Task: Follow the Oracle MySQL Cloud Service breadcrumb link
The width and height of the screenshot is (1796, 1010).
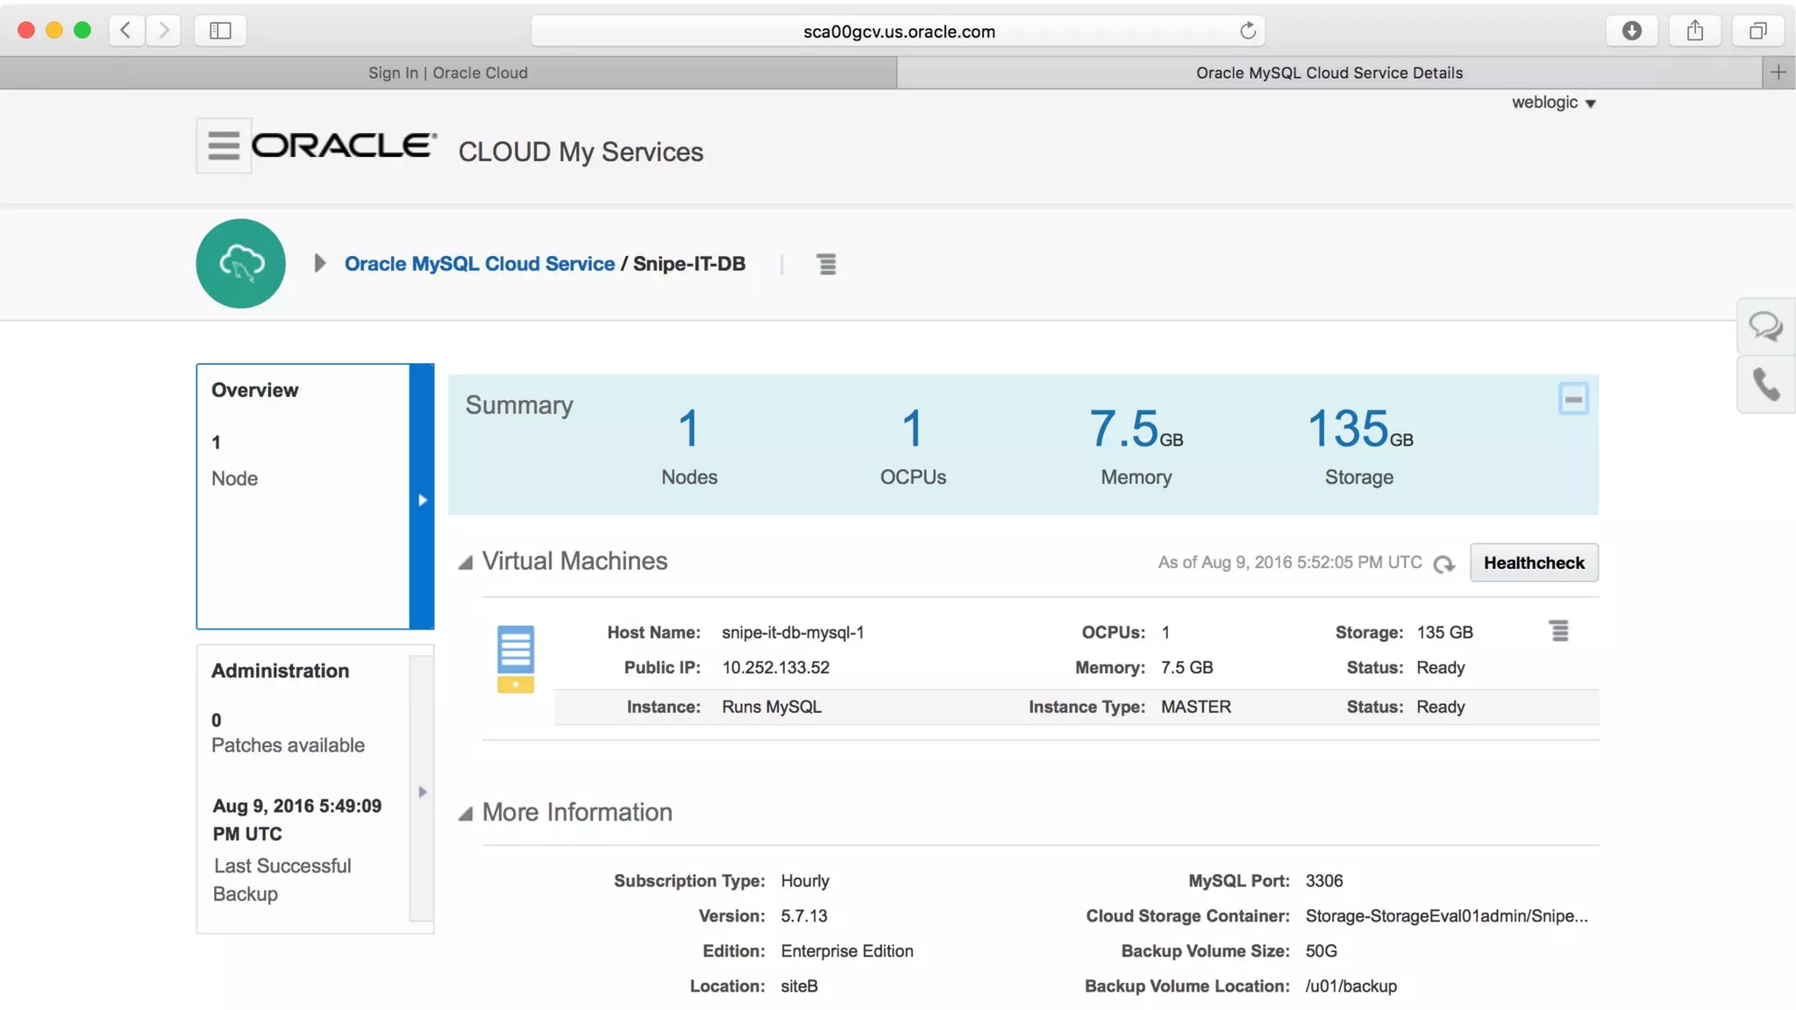Action: 479,264
